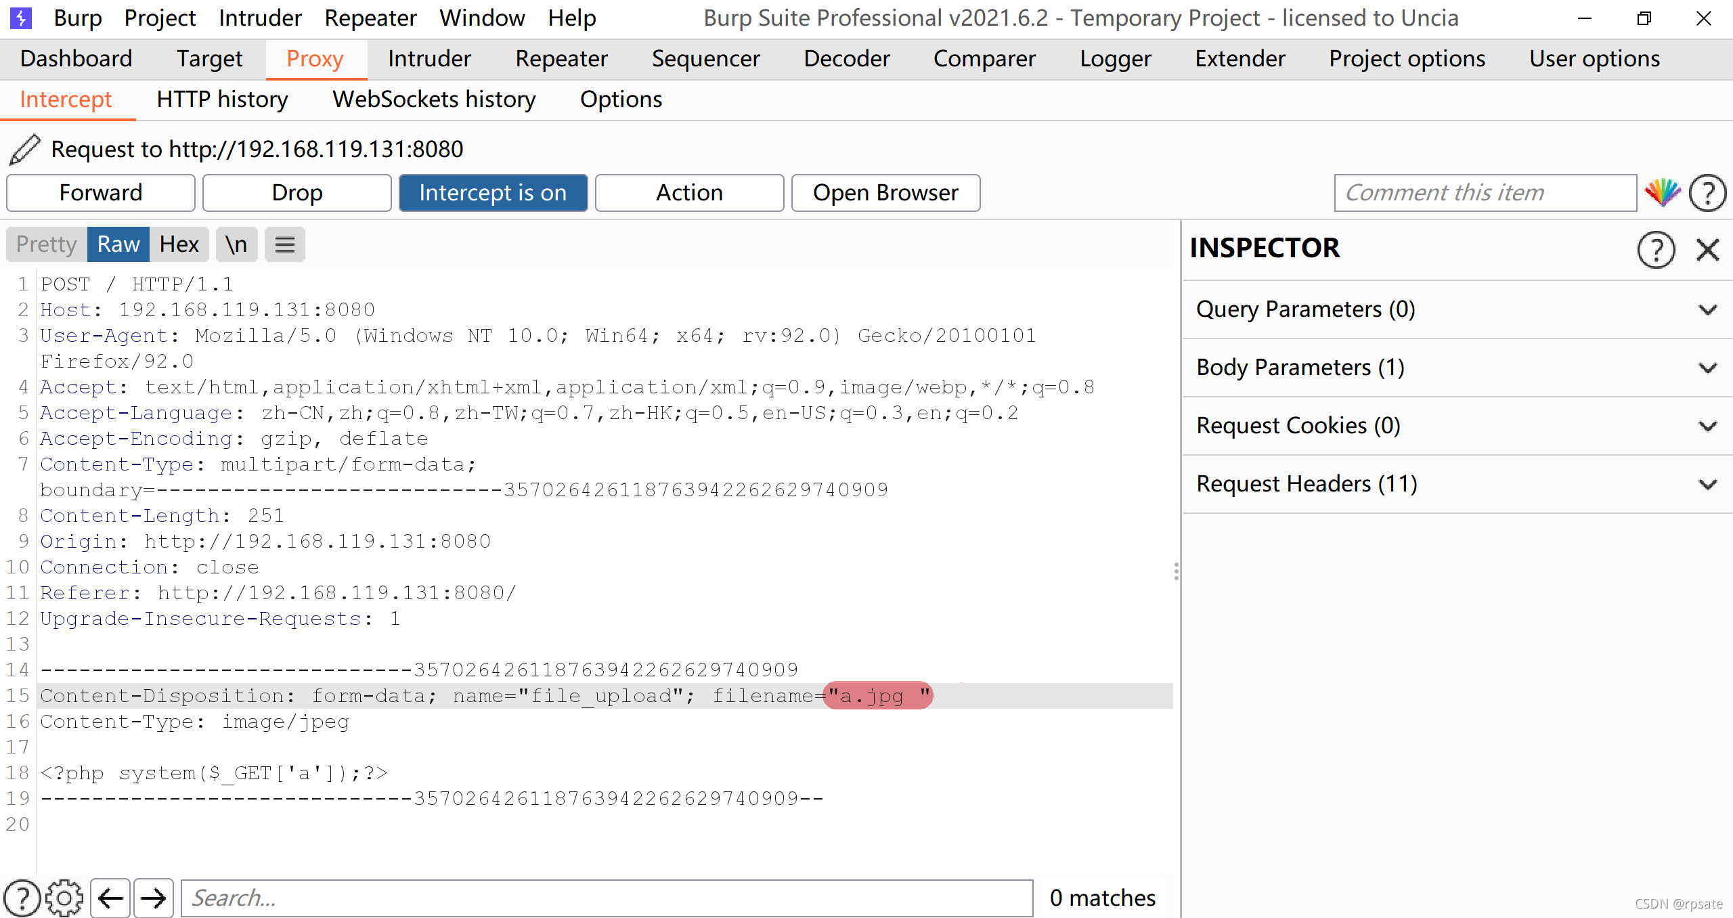Click the POST / HTTP/1.1 request line

click(137, 284)
